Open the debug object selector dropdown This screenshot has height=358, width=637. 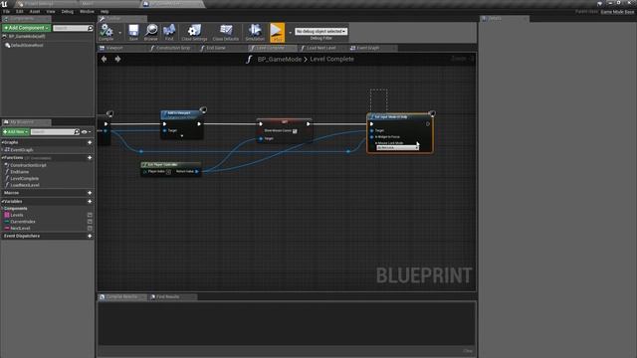tap(320, 31)
